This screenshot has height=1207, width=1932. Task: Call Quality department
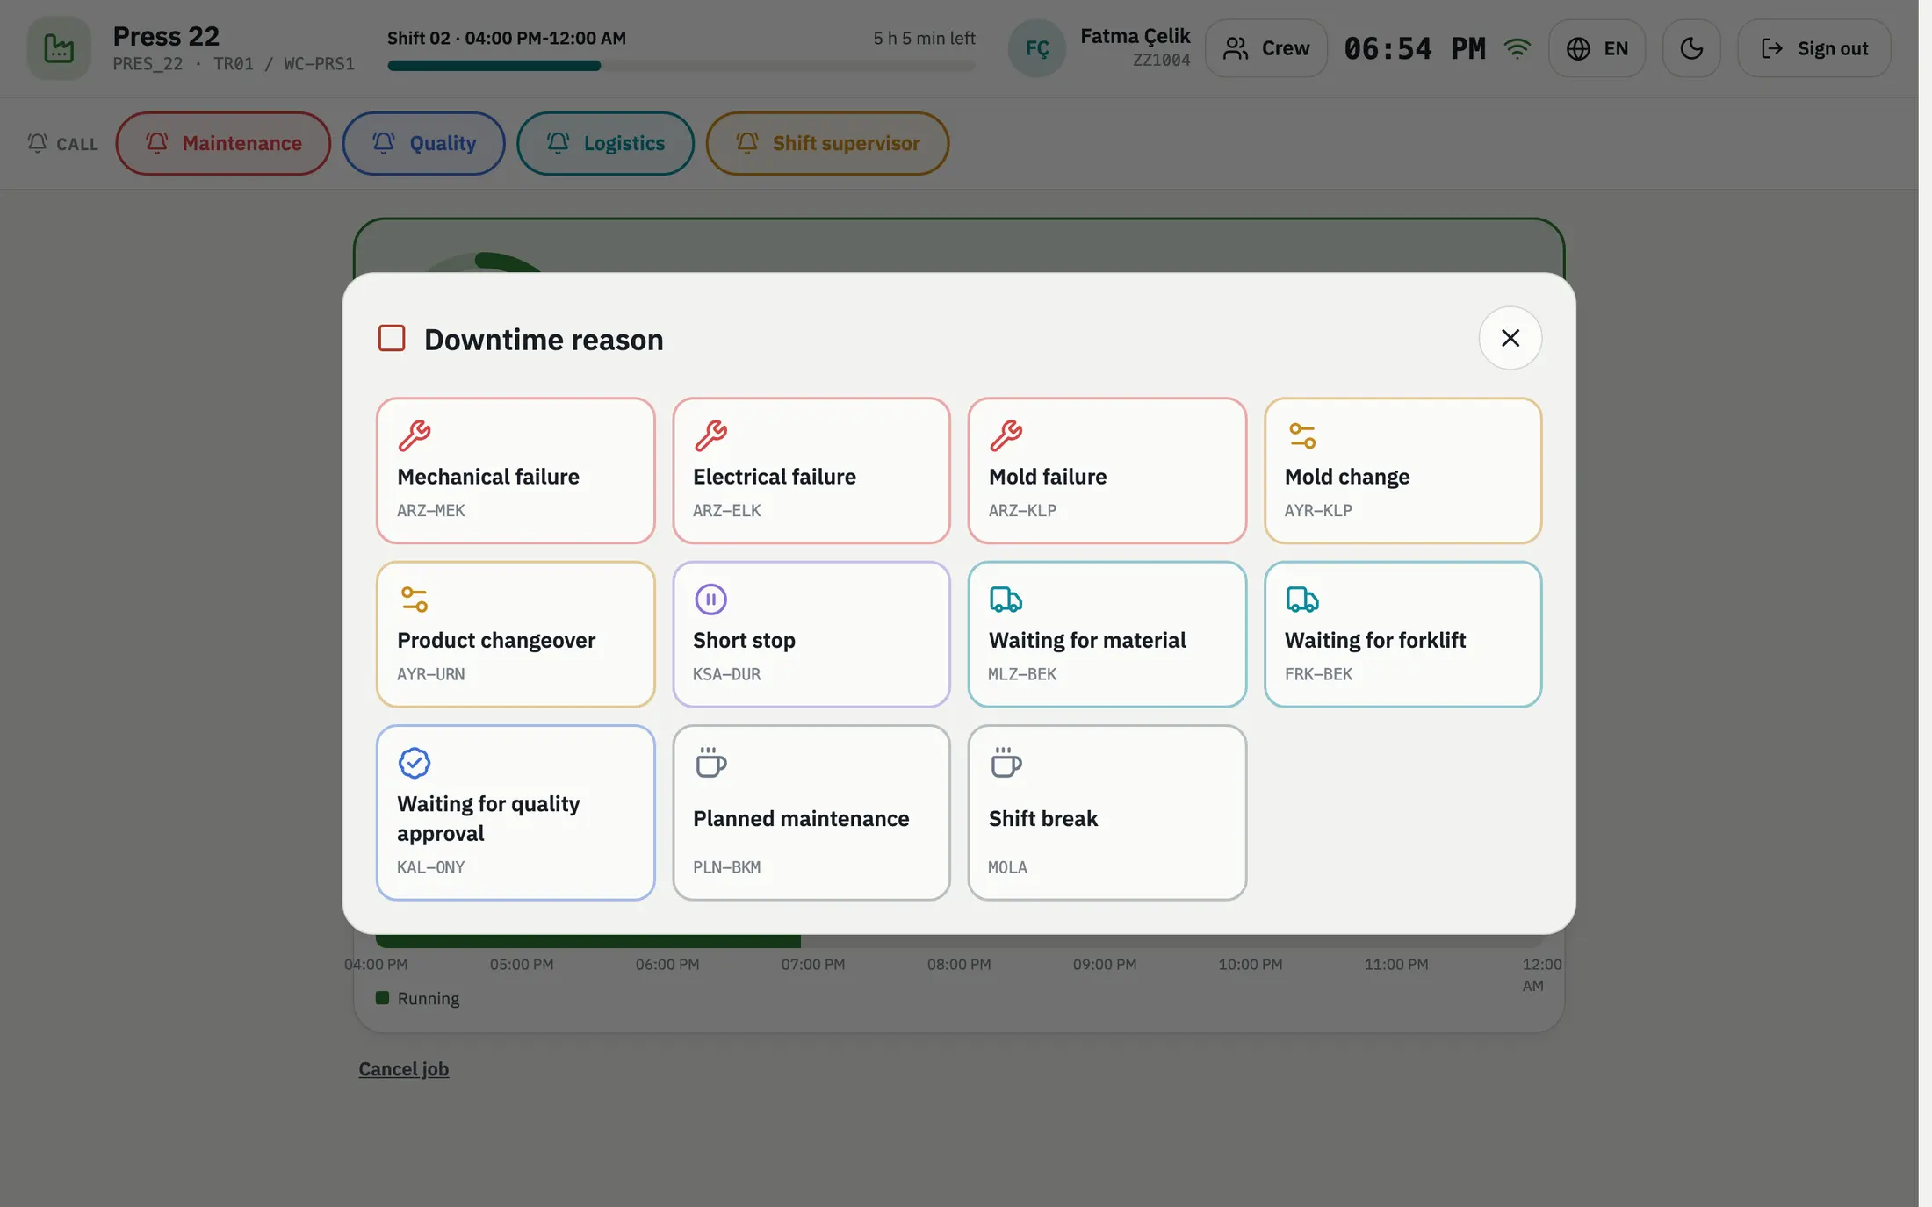[x=423, y=143]
